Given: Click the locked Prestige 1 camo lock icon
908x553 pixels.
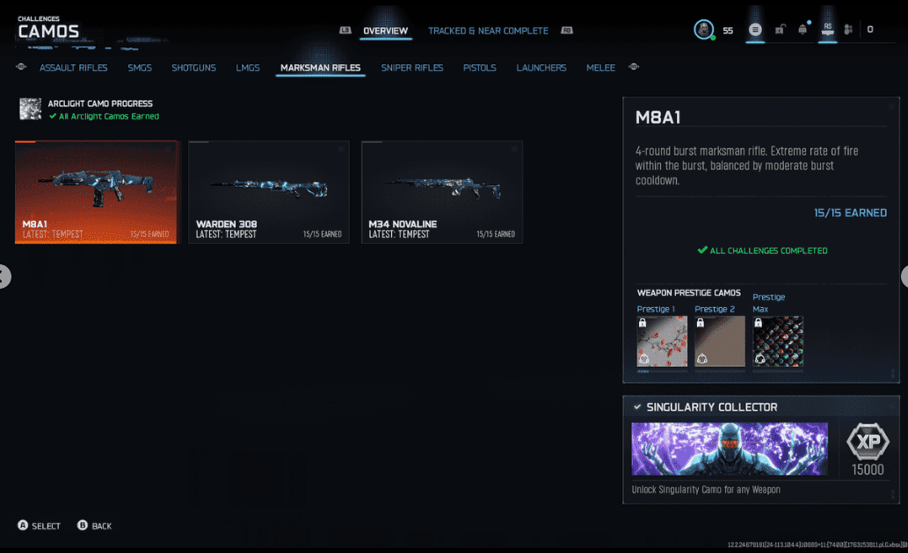Looking at the screenshot, I should (x=643, y=322).
